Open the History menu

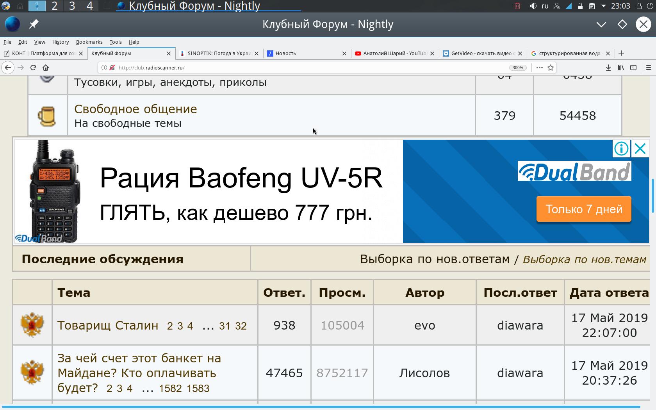pos(61,42)
